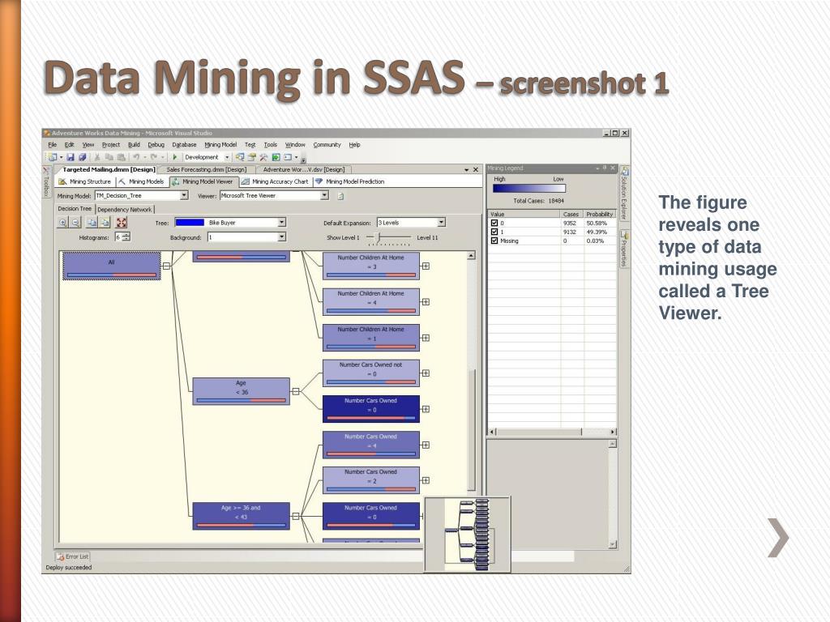
Task: Open the Toolbox side tab
Action: pyautogui.click(x=46, y=181)
